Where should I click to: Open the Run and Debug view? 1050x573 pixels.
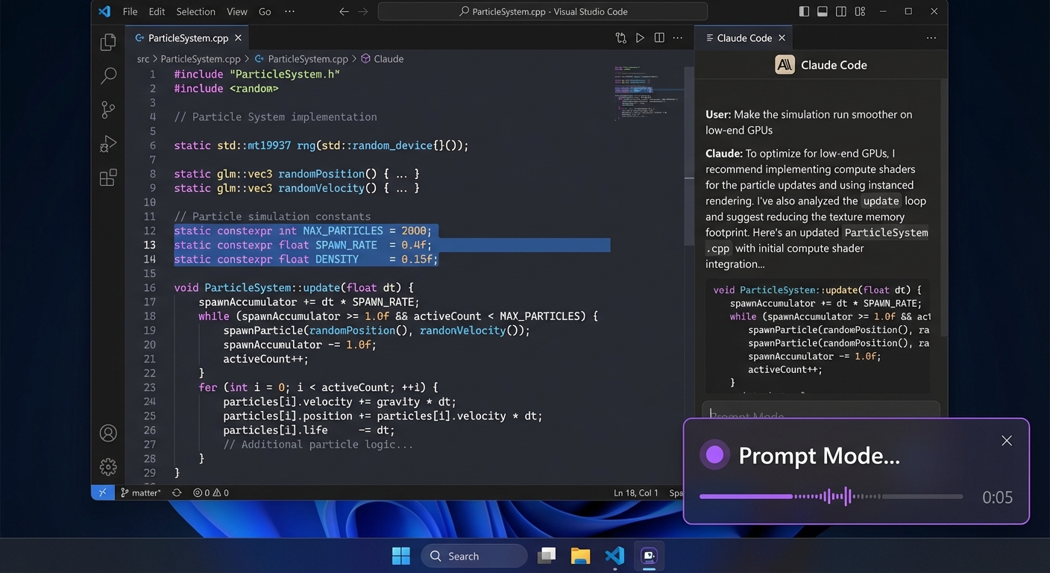click(x=108, y=143)
